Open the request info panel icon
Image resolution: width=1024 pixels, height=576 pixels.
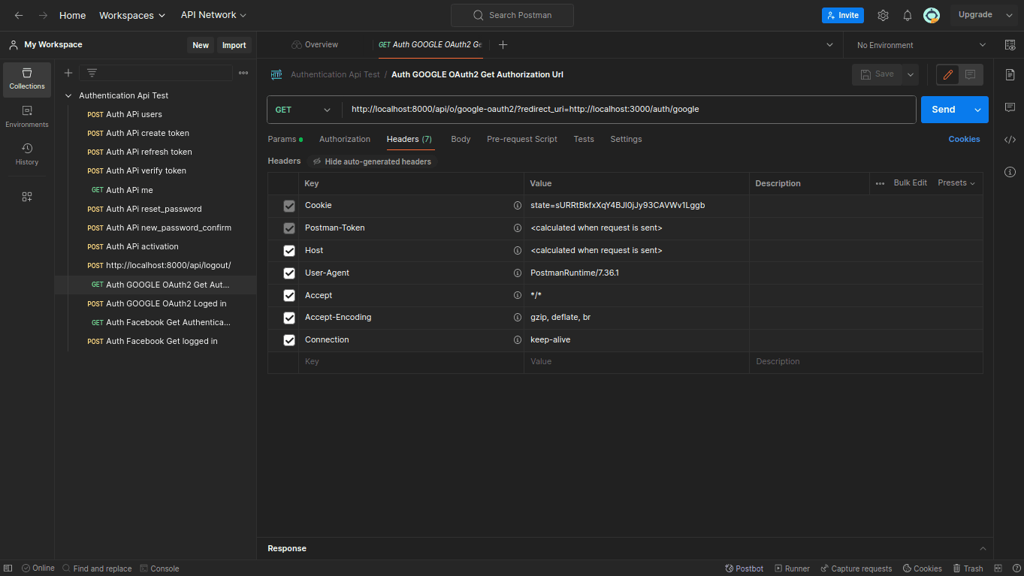[x=1010, y=172]
